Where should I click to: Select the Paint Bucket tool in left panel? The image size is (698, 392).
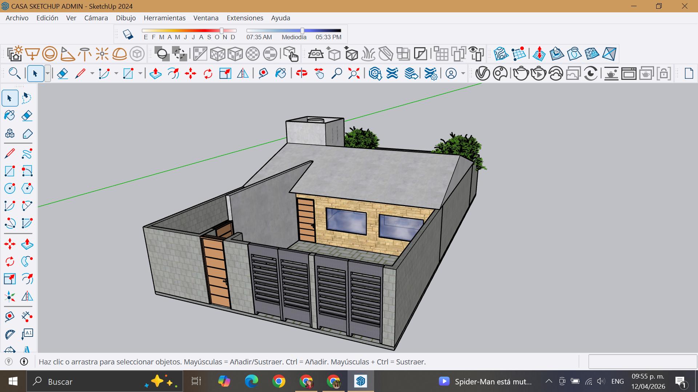10,116
